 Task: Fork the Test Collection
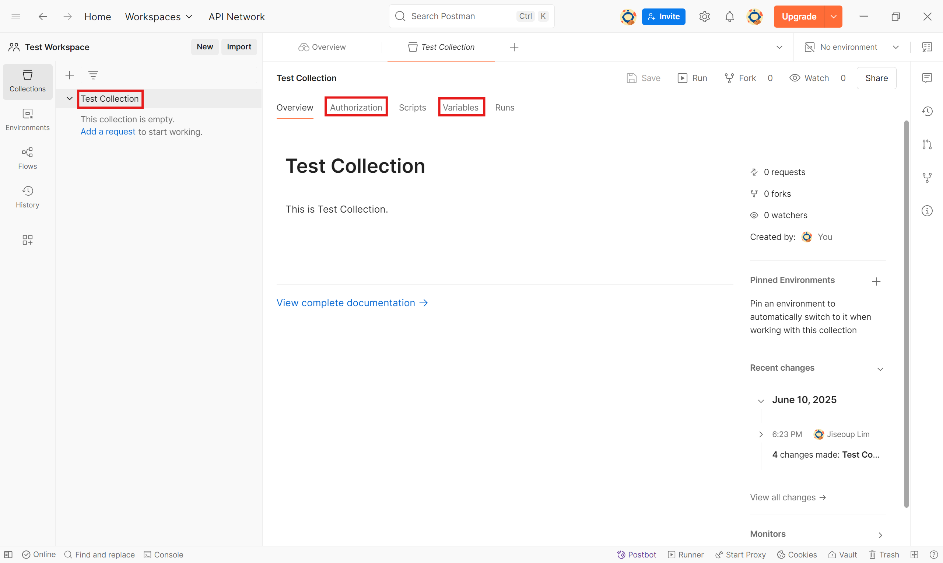740,78
